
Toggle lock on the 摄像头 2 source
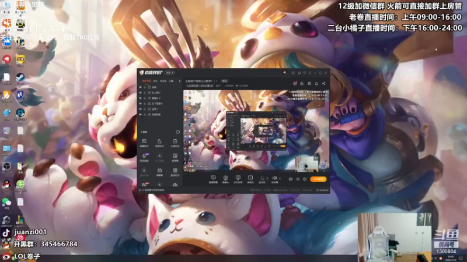(145, 98)
